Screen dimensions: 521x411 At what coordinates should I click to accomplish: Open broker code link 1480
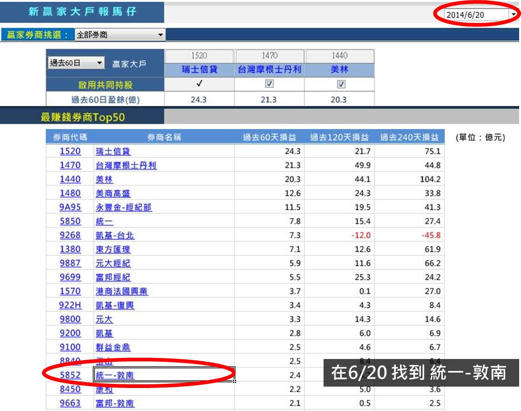coord(70,193)
